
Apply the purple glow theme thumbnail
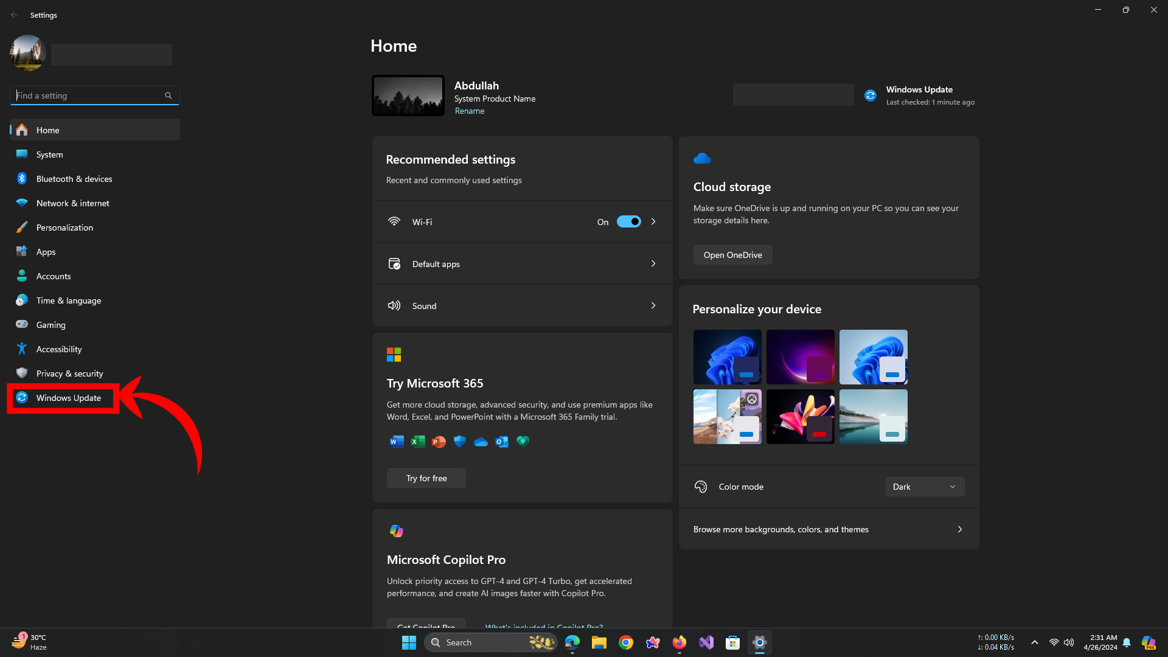coord(800,357)
